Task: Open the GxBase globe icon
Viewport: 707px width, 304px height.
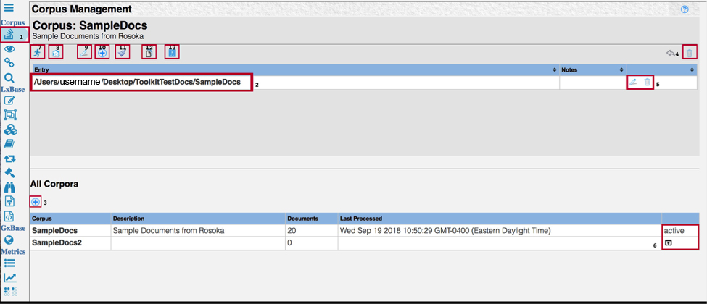Action: pyautogui.click(x=10, y=240)
